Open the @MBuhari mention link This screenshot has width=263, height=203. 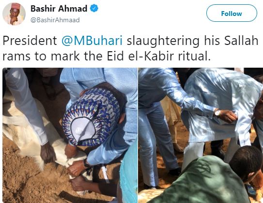click(x=92, y=41)
